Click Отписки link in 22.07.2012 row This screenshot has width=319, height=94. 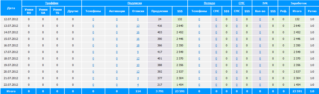tap(138, 85)
